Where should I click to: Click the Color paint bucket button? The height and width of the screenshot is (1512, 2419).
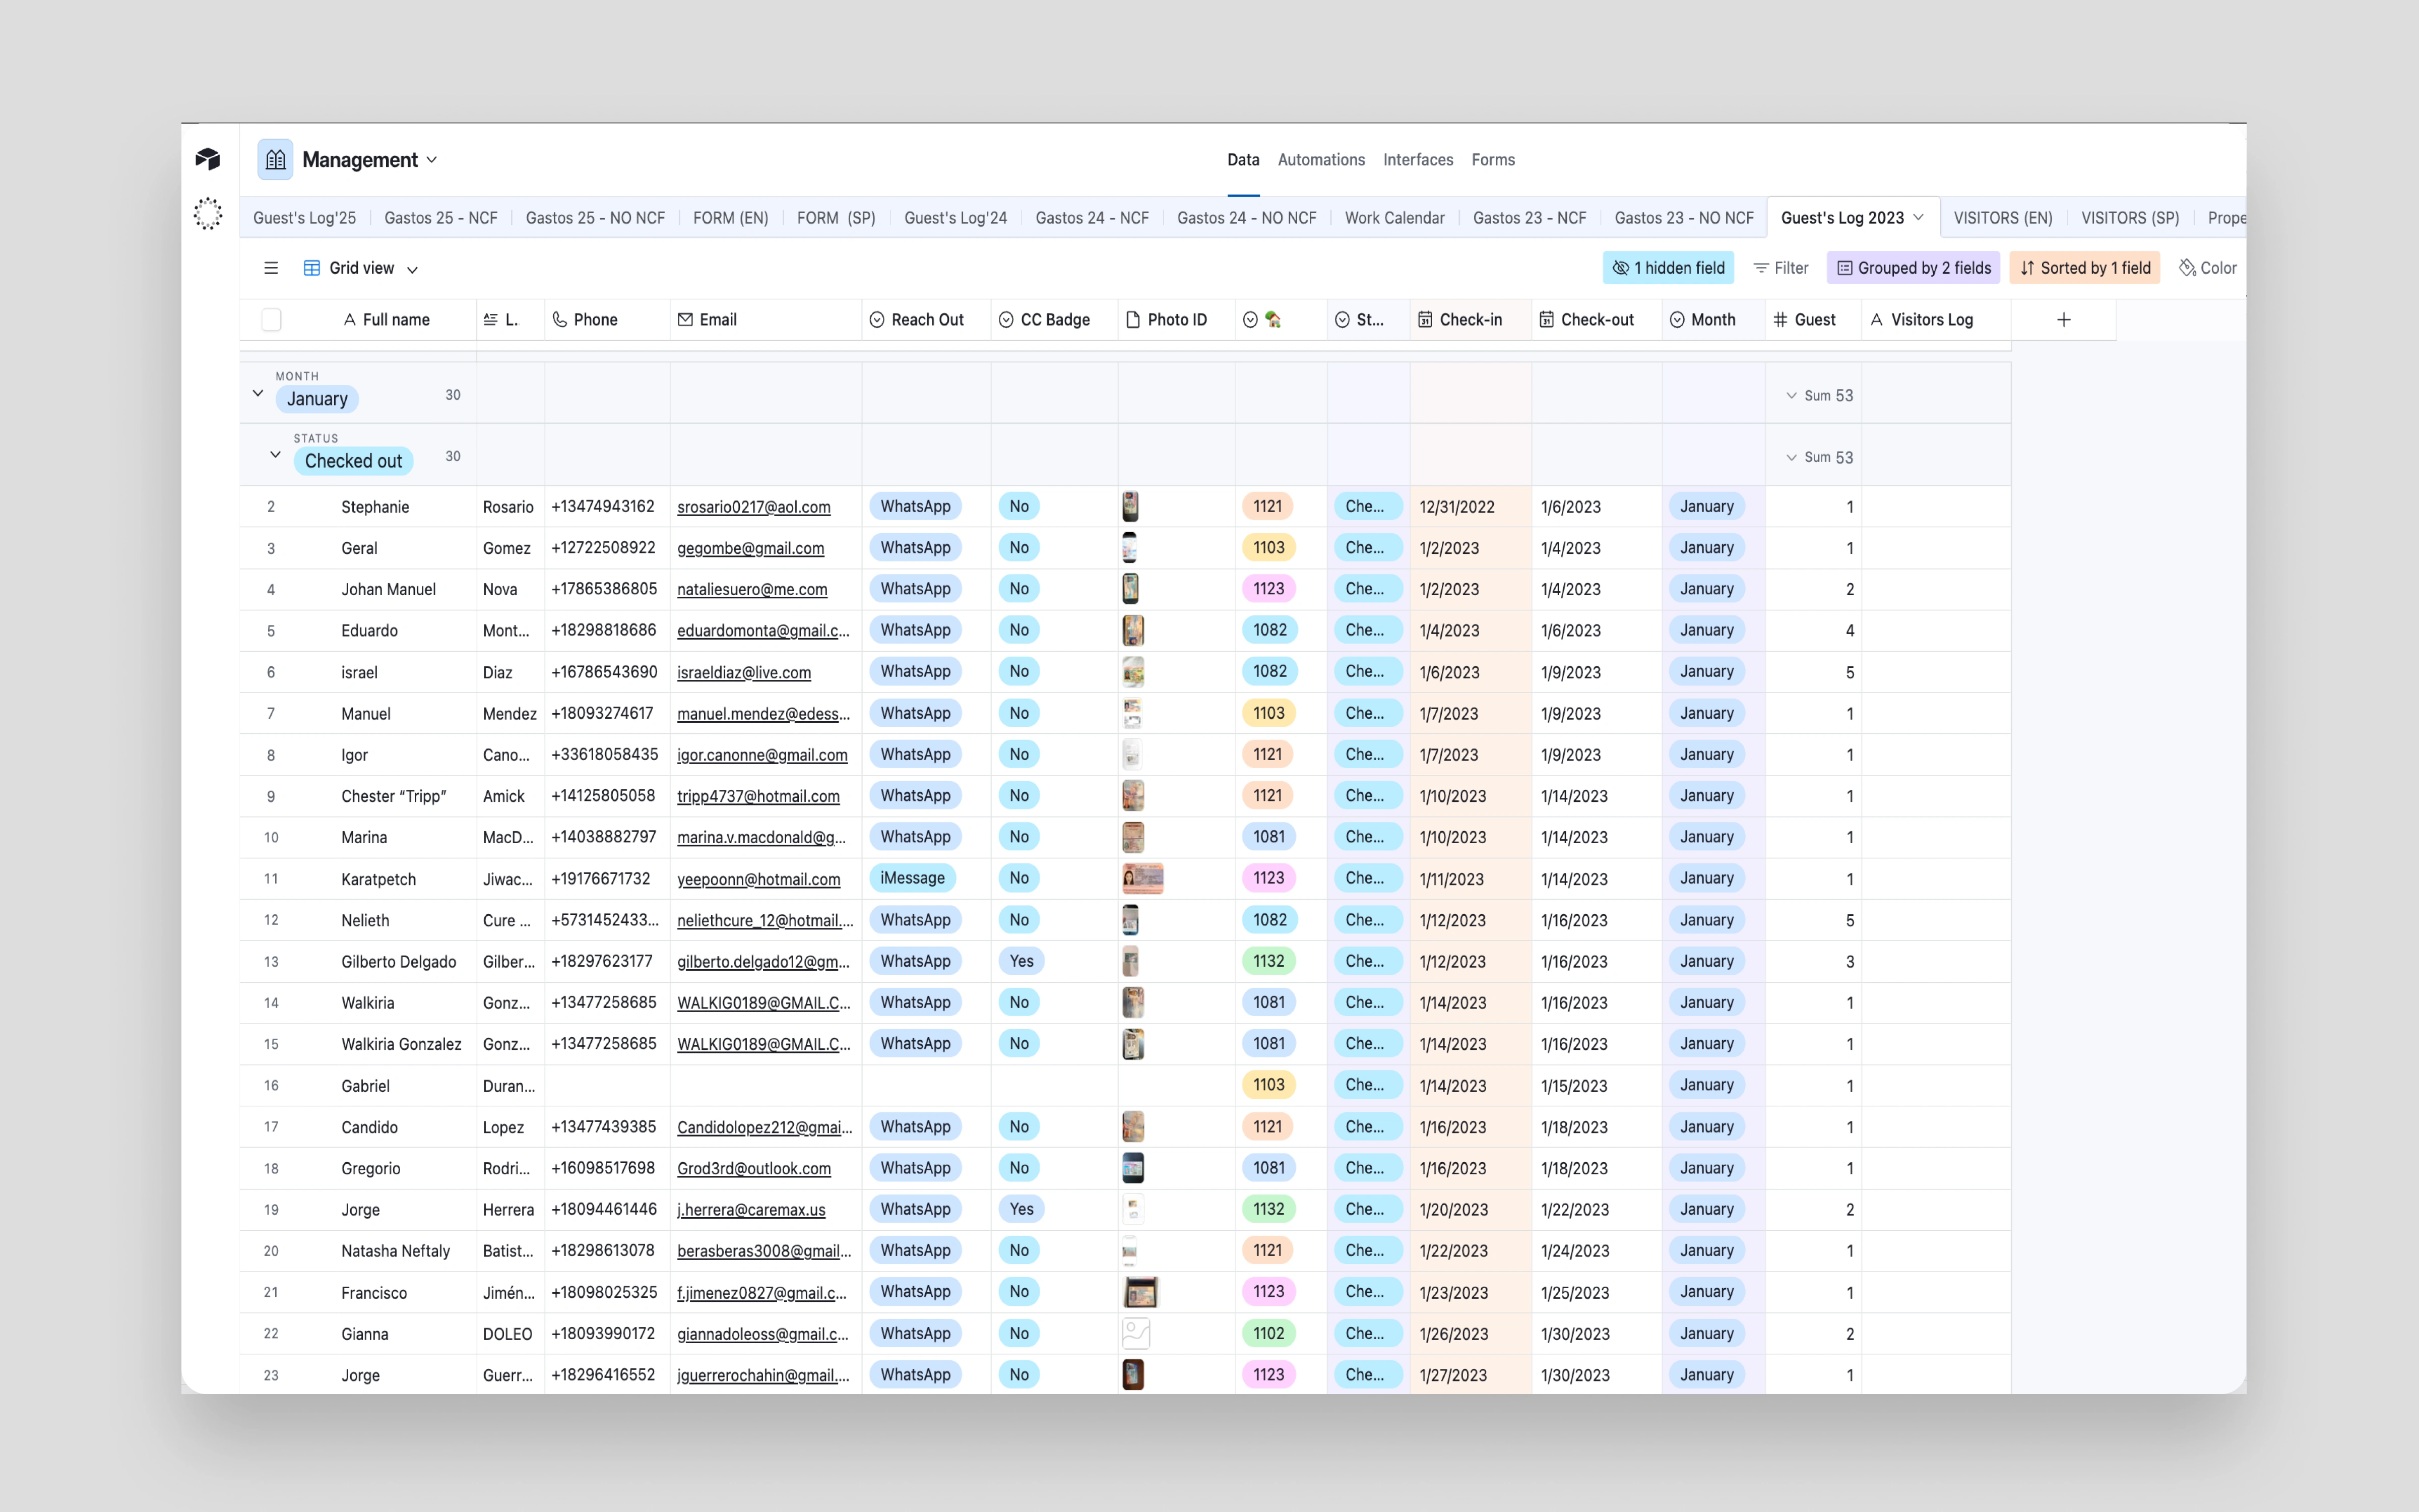[2207, 268]
